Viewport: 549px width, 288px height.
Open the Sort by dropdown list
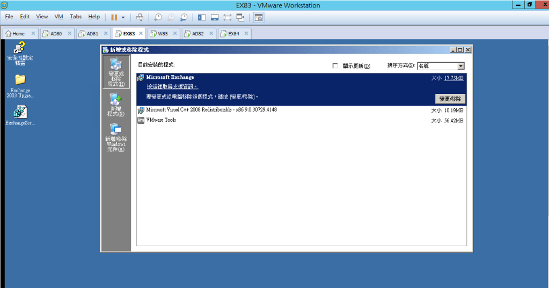[x=460, y=66]
